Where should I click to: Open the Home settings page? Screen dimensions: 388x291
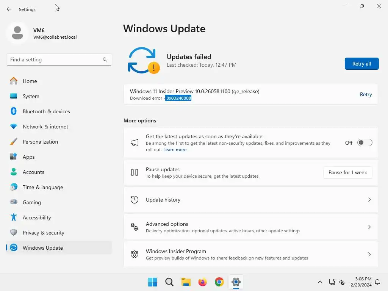point(59,81)
